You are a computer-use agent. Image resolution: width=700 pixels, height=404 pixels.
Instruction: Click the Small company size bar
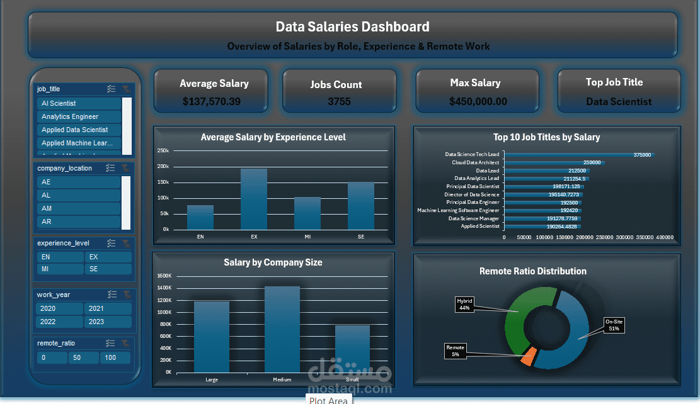coord(353,349)
